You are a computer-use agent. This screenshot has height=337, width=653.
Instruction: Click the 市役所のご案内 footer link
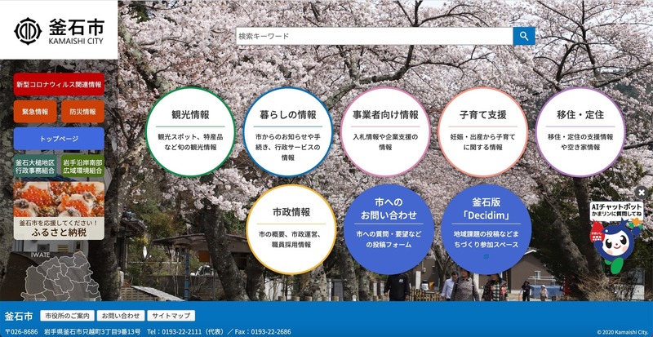pyautogui.click(x=67, y=316)
